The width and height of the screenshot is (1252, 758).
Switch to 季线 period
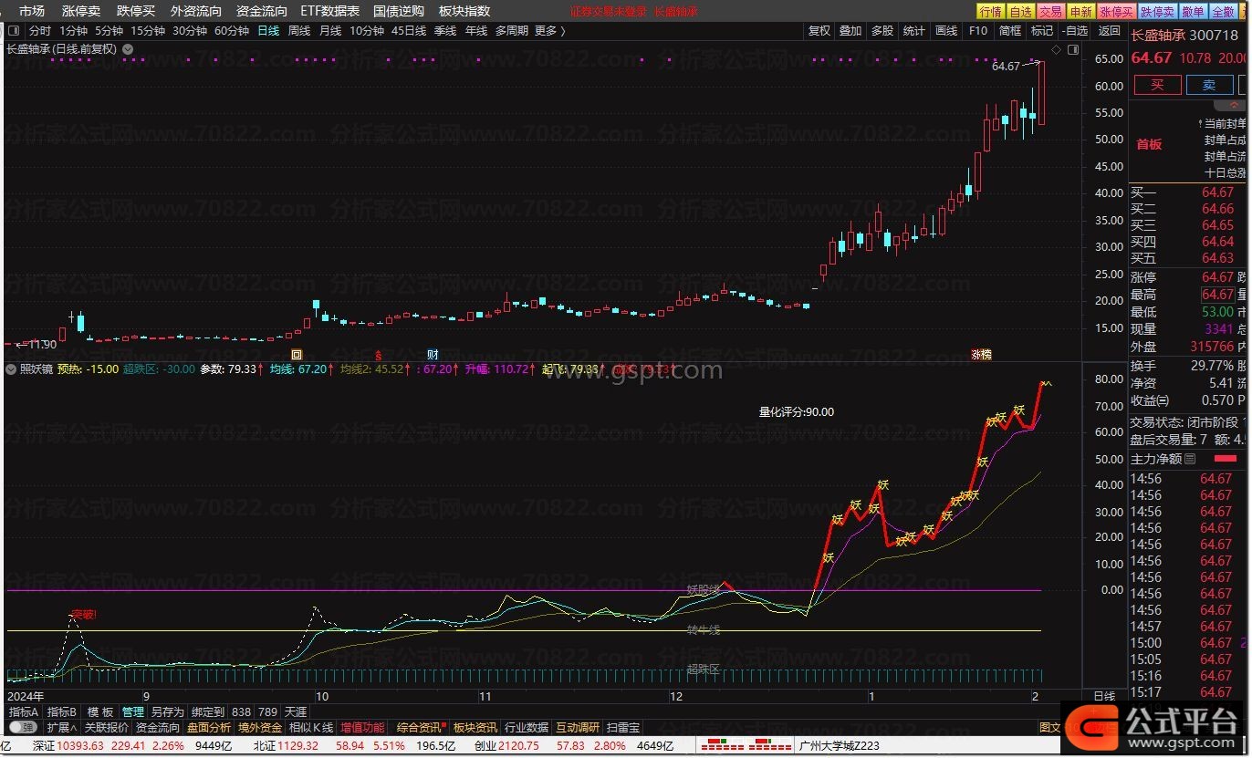(x=445, y=31)
